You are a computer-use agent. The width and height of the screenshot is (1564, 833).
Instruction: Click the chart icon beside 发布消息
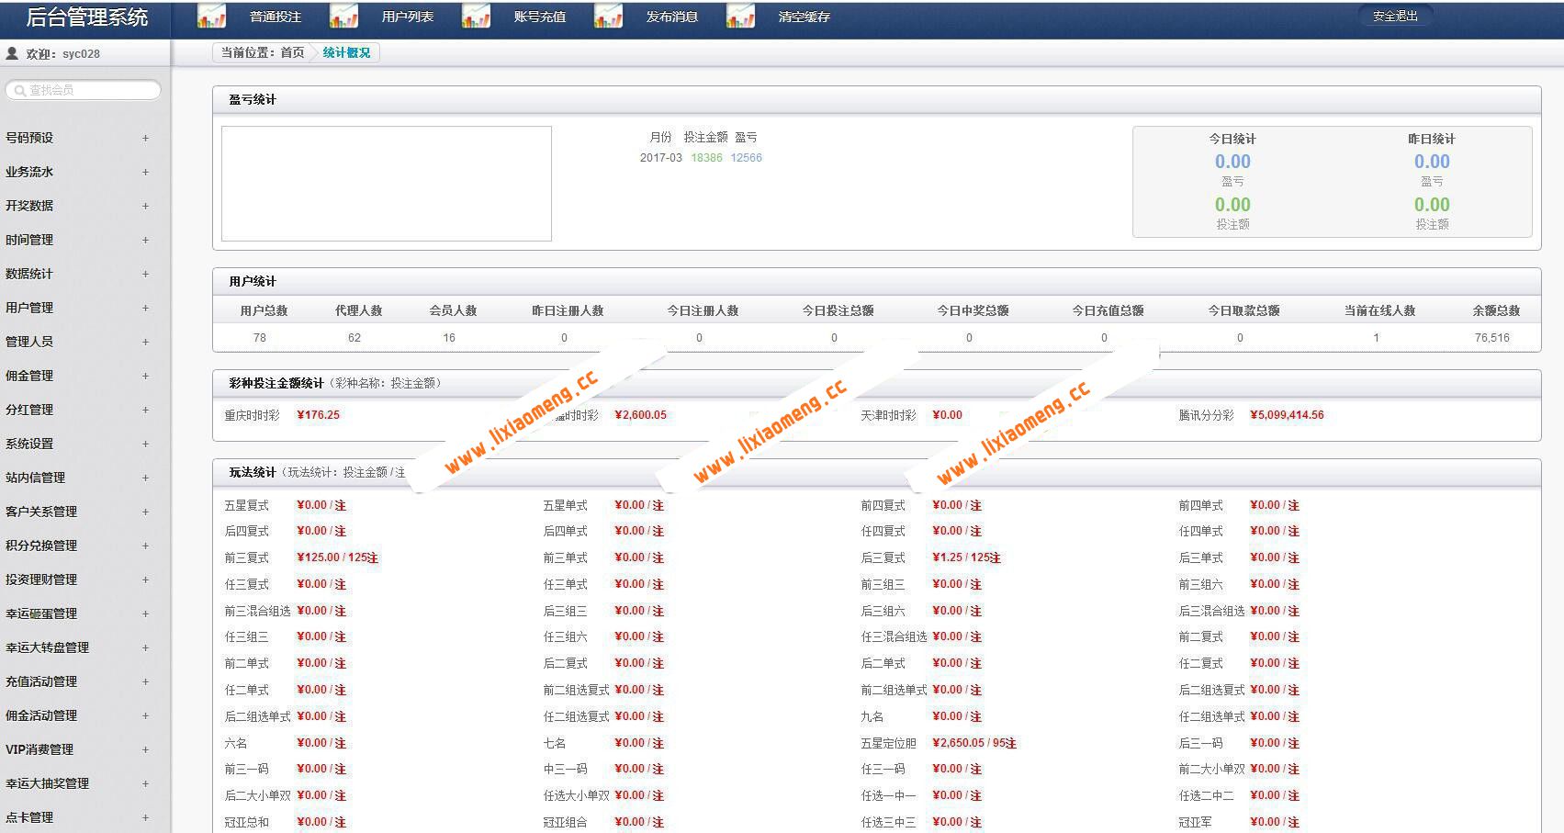(x=608, y=17)
